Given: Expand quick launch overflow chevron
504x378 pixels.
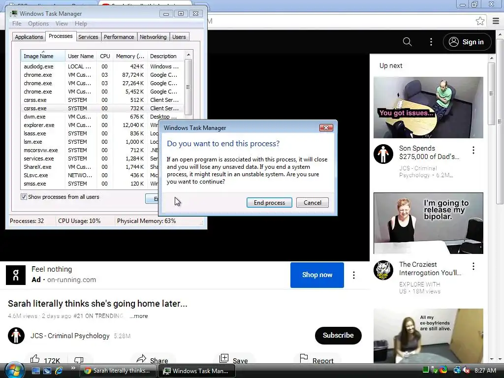Looking at the screenshot, I should pyautogui.click(x=73, y=368).
